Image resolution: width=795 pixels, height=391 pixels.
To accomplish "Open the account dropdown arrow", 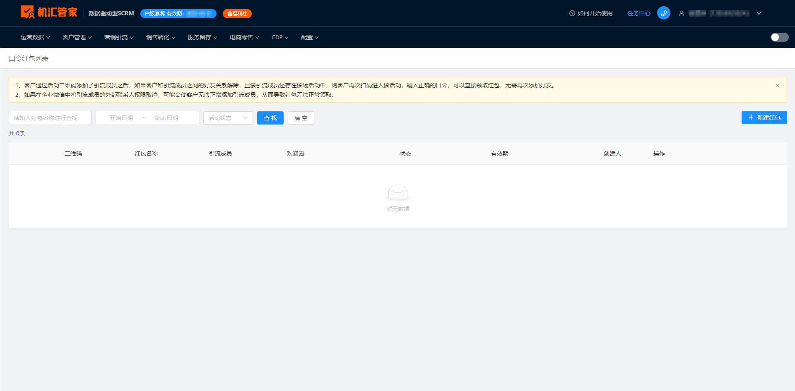I will coord(759,13).
